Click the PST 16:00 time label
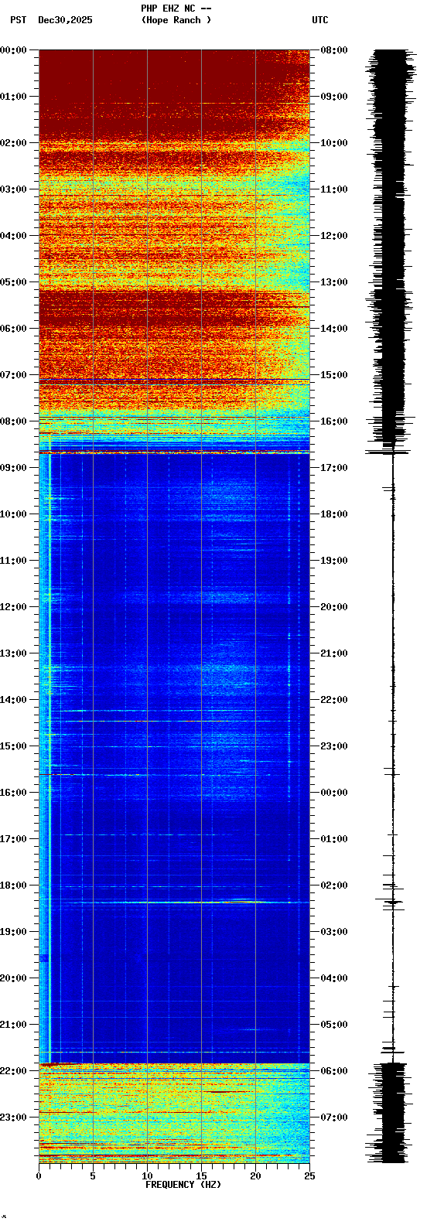 (x=14, y=793)
